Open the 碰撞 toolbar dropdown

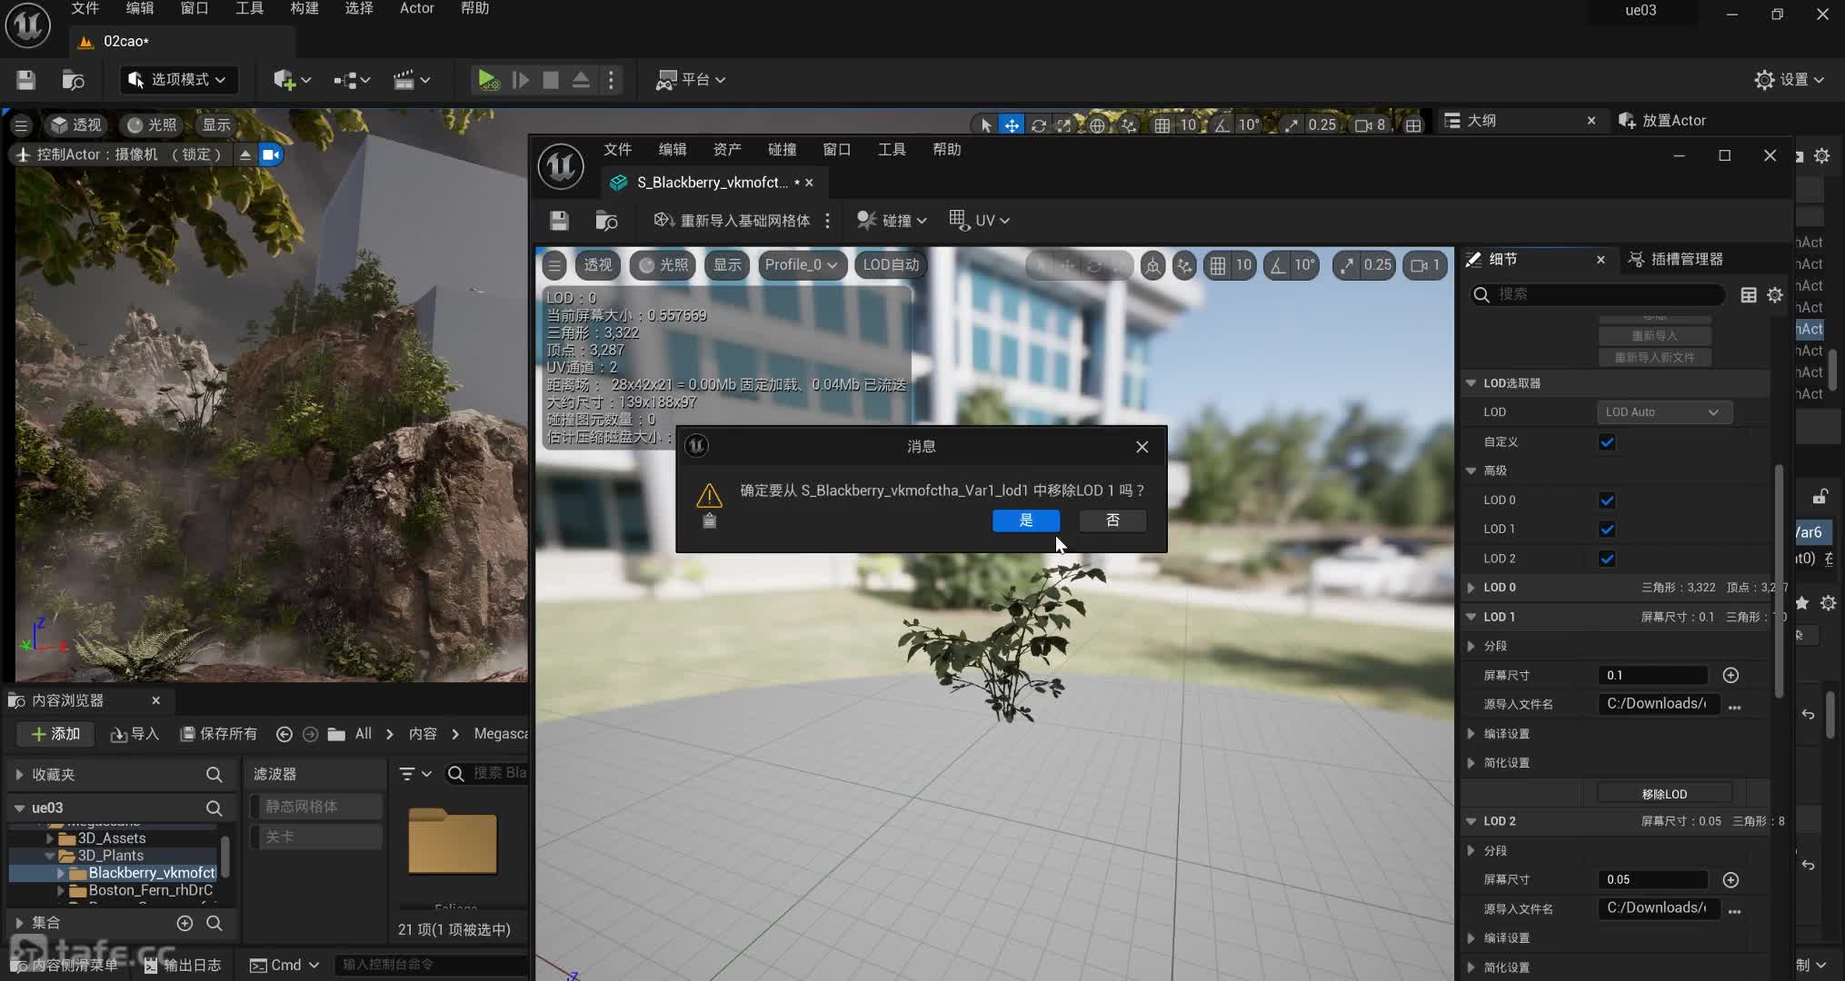[x=892, y=221]
